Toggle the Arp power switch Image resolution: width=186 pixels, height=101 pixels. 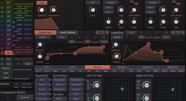(x=2, y=64)
